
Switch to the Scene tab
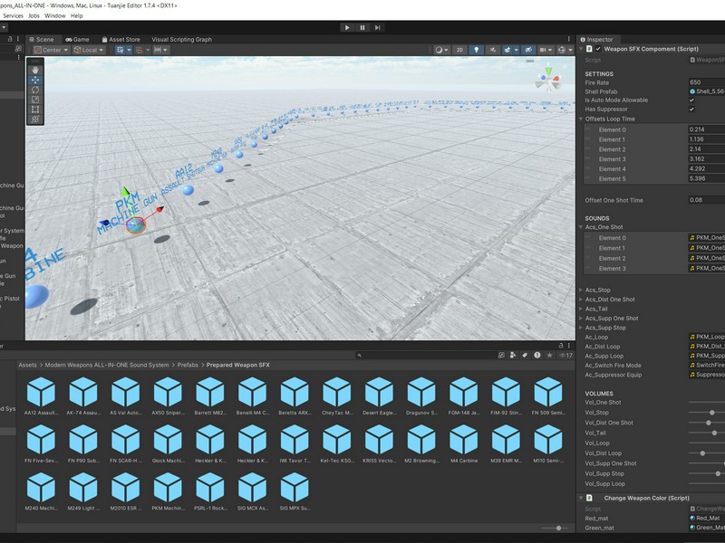coord(42,39)
